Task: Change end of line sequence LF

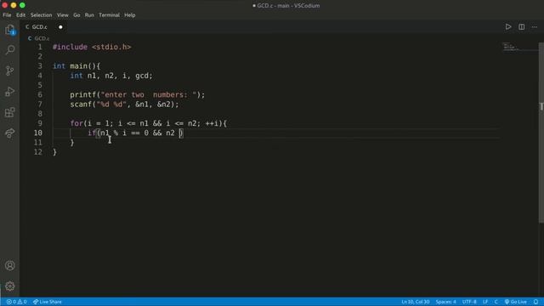Action: [485, 302]
